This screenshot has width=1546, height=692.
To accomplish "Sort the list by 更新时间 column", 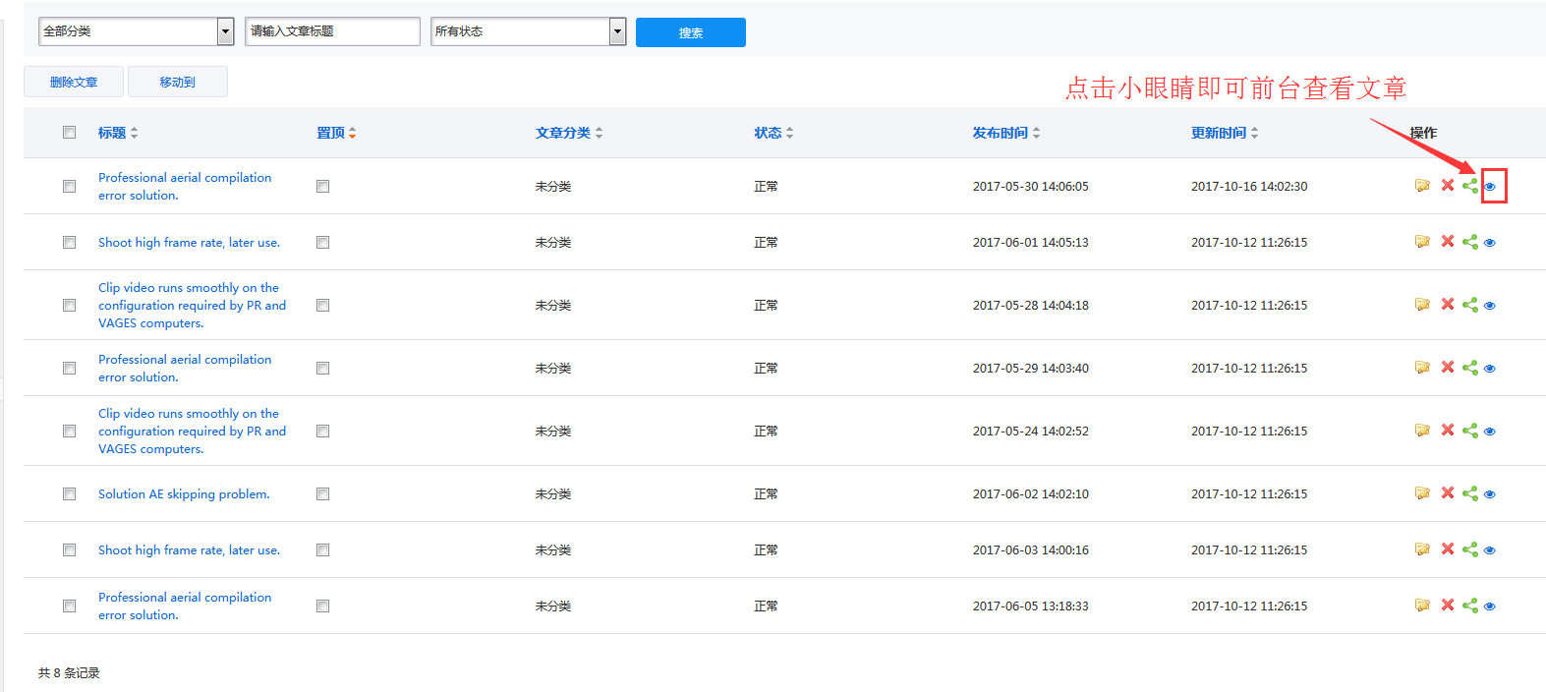I will 1223,133.
